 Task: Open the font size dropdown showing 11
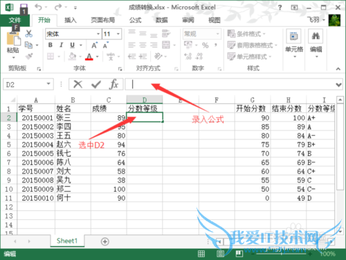click(x=118, y=34)
